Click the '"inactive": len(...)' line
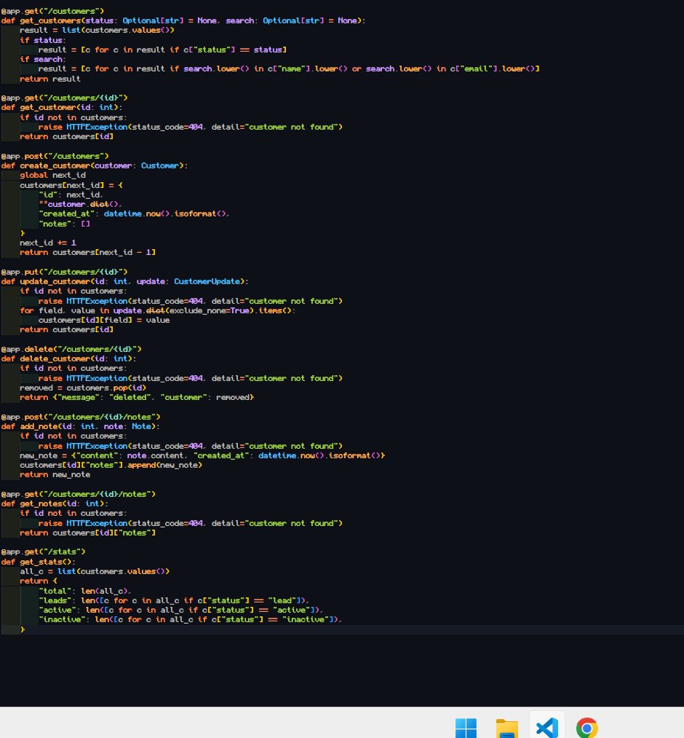This screenshot has height=738, width=684. [x=191, y=619]
